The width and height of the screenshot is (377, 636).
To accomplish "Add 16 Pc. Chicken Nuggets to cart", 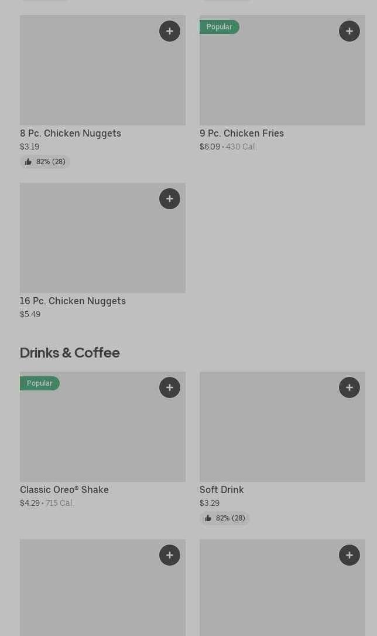I will [170, 199].
